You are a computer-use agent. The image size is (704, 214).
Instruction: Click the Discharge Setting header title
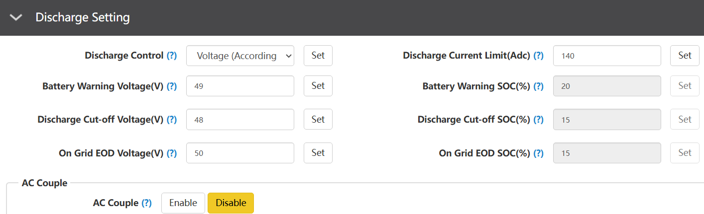point(82,17)
